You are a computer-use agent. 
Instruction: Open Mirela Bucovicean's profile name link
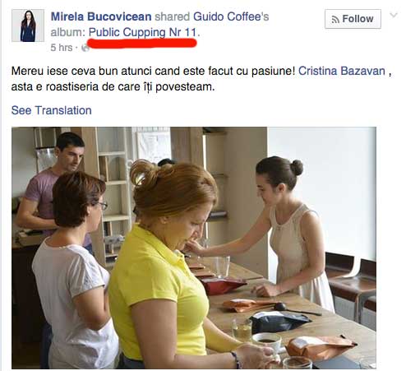point(101,16)
